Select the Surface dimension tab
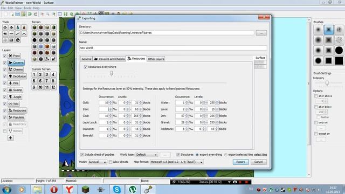 (x=260, y=58)
